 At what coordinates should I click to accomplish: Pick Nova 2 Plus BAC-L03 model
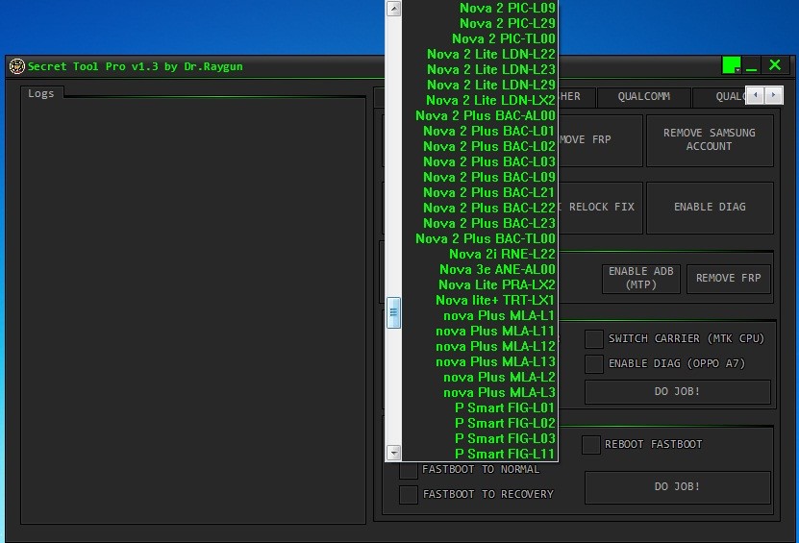click(x=480, y=161)
